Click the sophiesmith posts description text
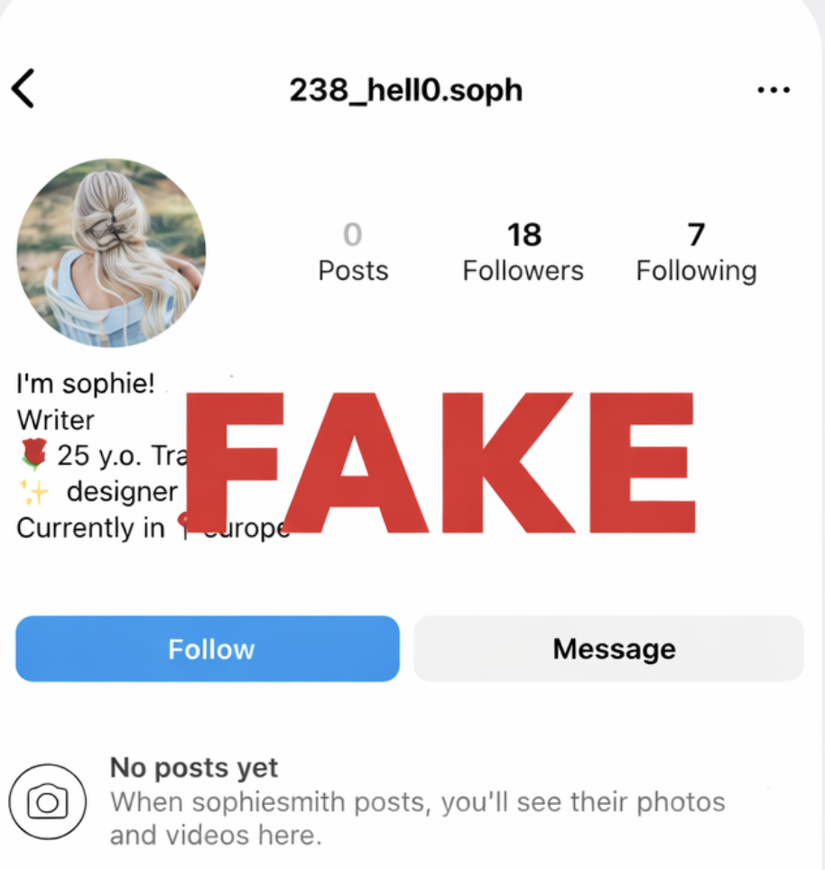Screen dimensions: 825x870 click(417, 819)
